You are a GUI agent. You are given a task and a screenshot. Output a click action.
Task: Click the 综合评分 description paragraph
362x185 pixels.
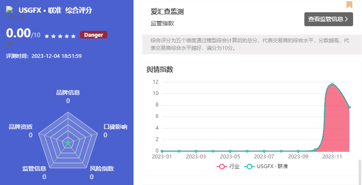click(250, 44)
